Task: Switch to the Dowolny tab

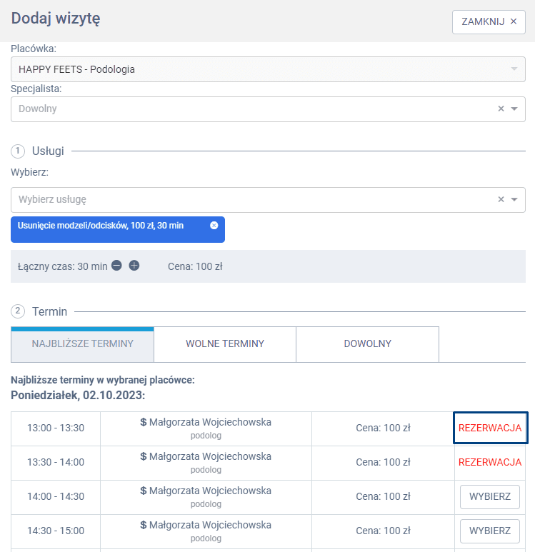Action: click(x=367, y=344)
